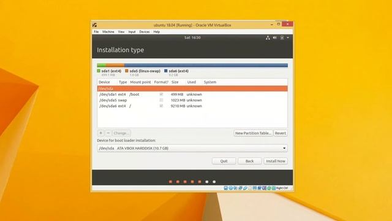Image resolution: width=392 pixels, height=221 pixels.
Task: Click hard disk activity icon in VirtualBox status bar
Action: click(x=226, y=188)
